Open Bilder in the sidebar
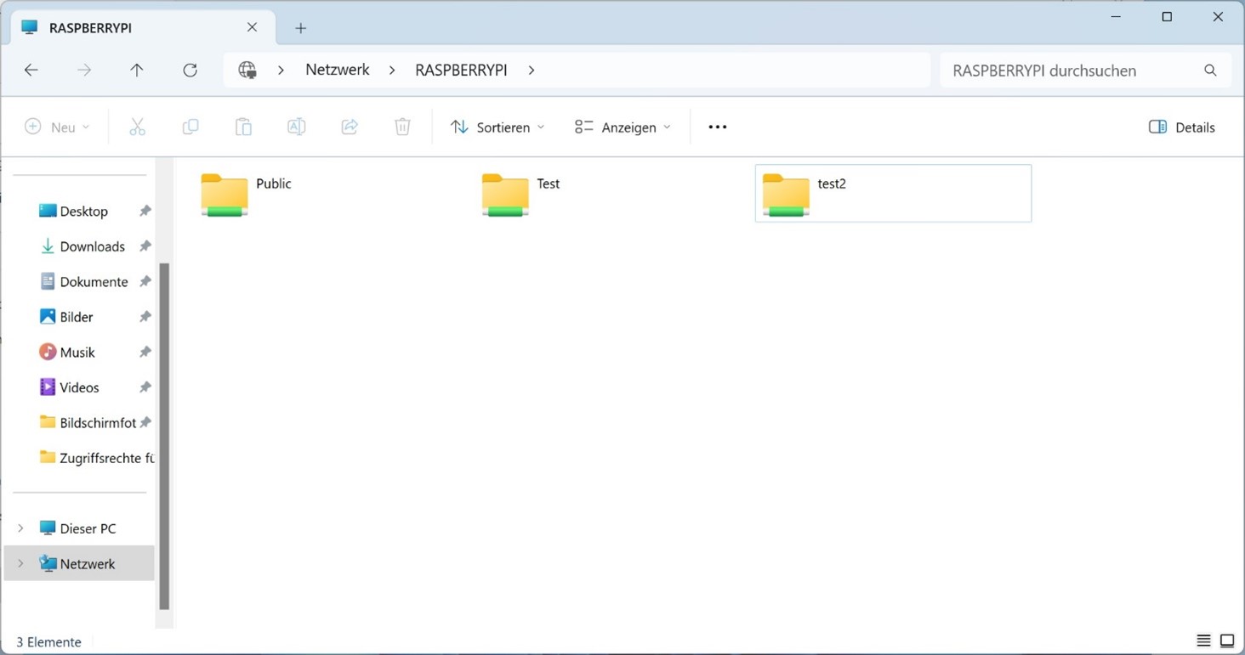This screenshot has height=655, width=1245. pos(77,317)
